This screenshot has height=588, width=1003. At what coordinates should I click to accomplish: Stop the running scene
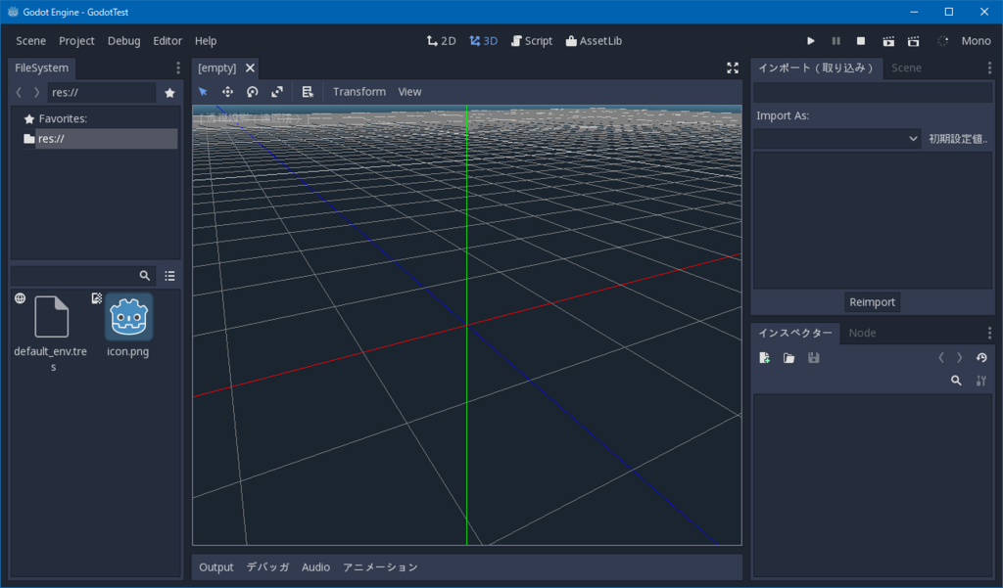click(x=861, y=41)
